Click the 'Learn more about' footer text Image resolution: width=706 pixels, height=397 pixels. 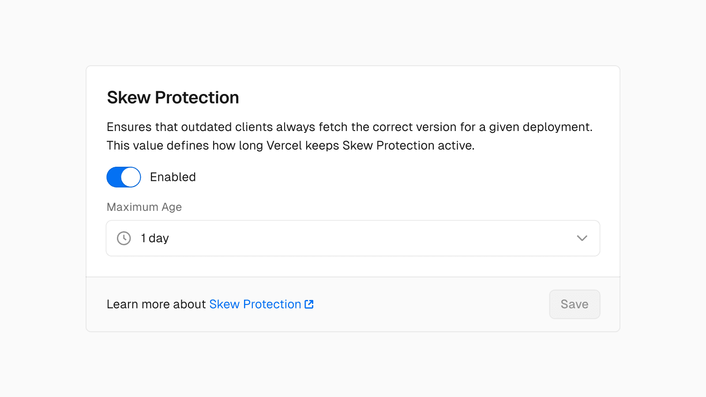point(156,304)
